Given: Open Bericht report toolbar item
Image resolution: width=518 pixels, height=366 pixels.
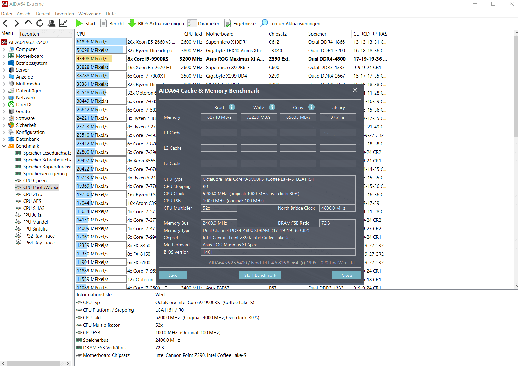Looking at the screenshot, I should (x=112, y=23).
